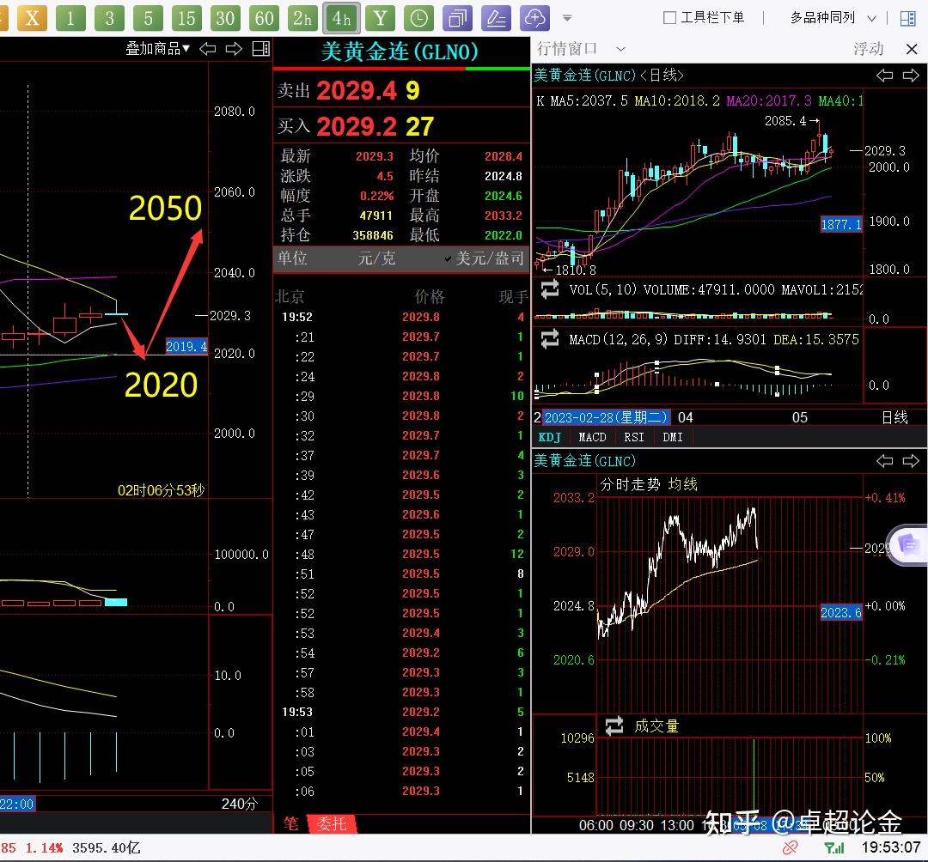Select the 元/克 unit option
928x862 pixels.
pos(376,258)
